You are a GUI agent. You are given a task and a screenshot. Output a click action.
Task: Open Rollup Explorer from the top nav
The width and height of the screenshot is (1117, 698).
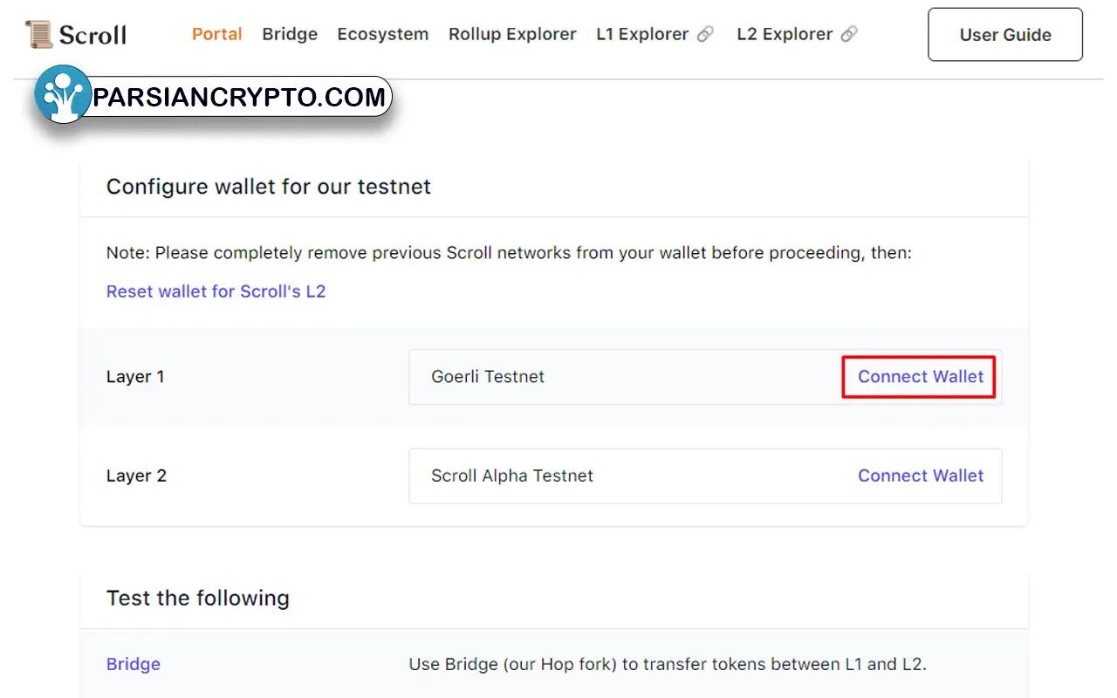[x=512, y=34]
